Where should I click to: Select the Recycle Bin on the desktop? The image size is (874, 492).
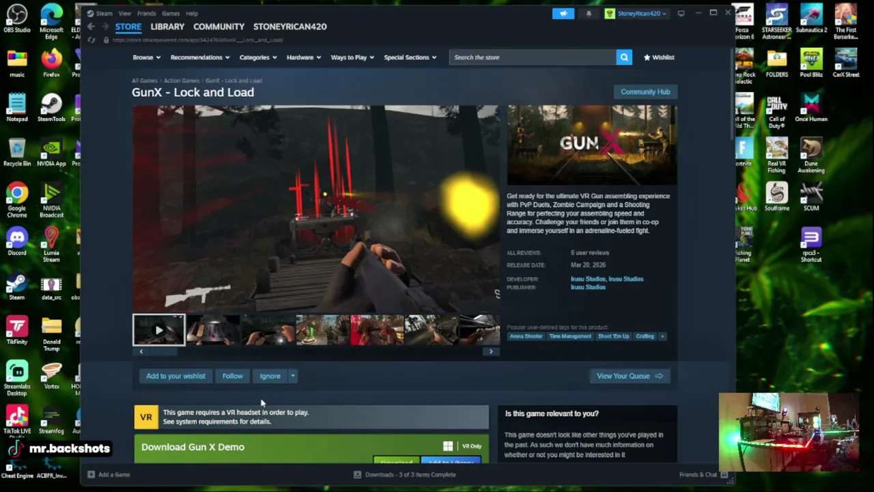(x=17, y=152)
